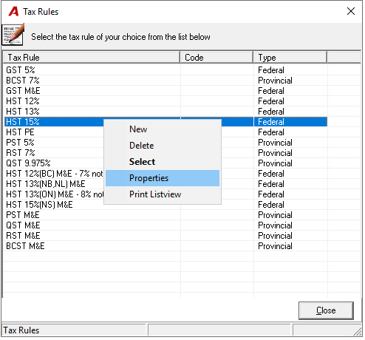Viewport: 365px width, 340px height.
Task: Select the GST 5% tax rule row
Action: pos(166,70)
